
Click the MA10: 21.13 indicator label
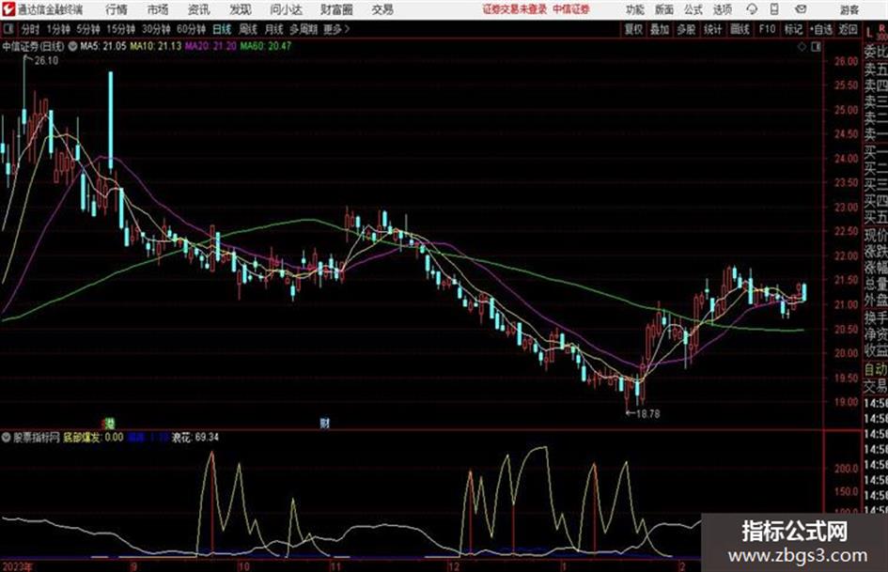pyautogui.click(x=156, y=46)
